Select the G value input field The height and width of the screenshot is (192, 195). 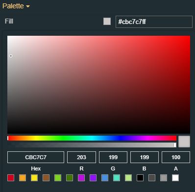point(113,157)
